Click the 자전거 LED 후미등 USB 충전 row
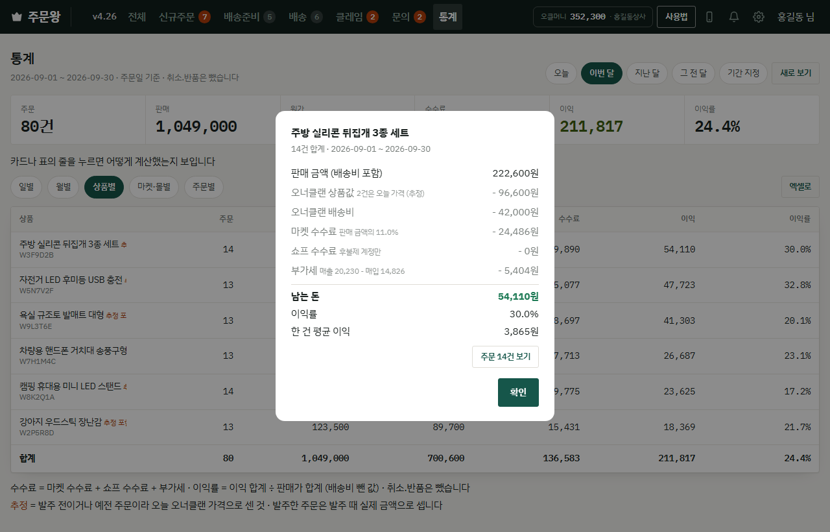The height and width of the screenshot is (532, 830). pos(415,285)
